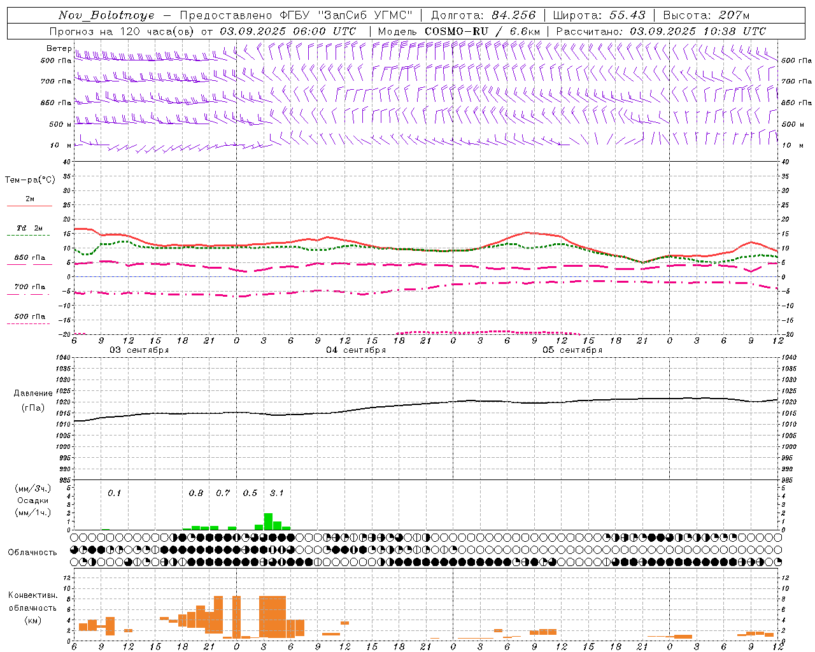Click the "(мм/1ч.)" unit label
Screen dimensions: 815x652
coord(33,513)
